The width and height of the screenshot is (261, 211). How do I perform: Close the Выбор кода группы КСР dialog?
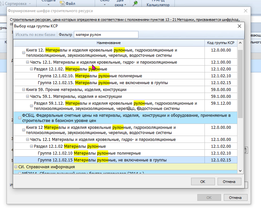coord(239,26)
